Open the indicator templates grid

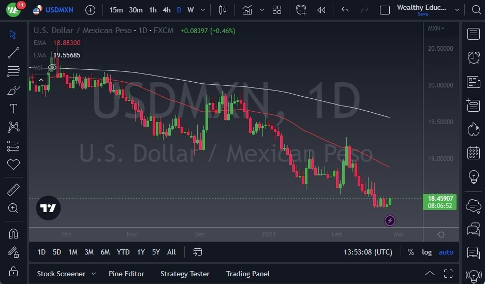[x=277, y=10]
